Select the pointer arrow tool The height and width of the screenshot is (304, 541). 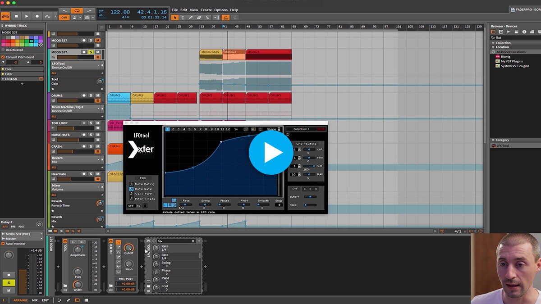click(x=175, y=18)
